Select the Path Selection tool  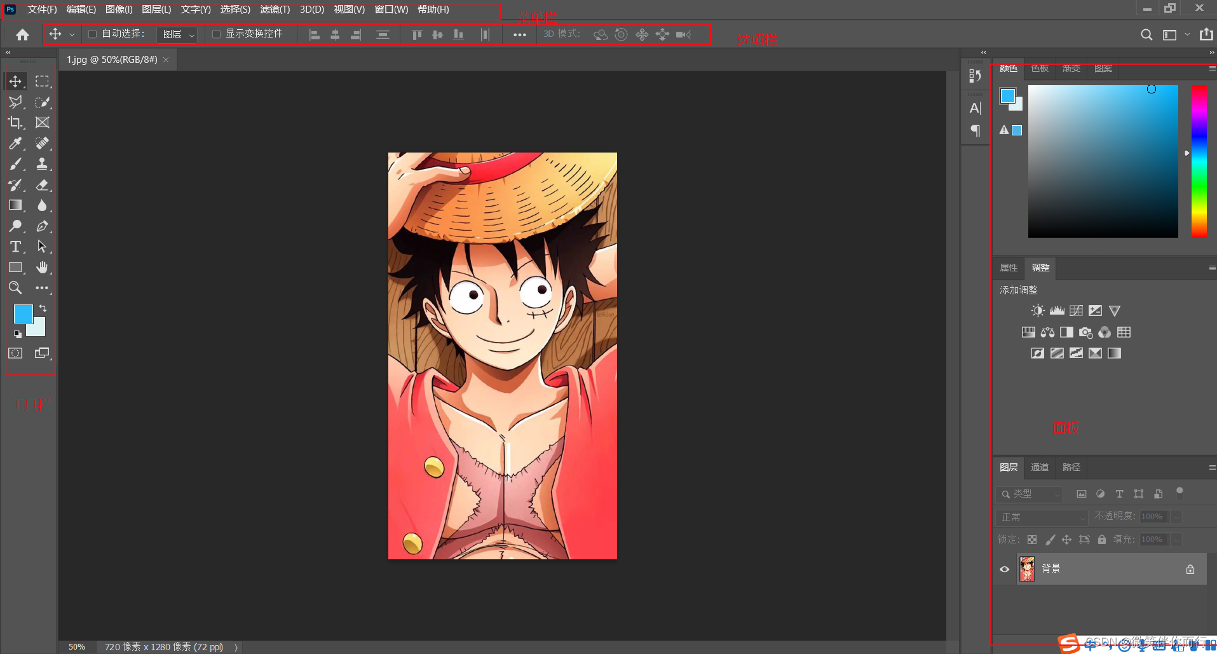pos(42,247)
